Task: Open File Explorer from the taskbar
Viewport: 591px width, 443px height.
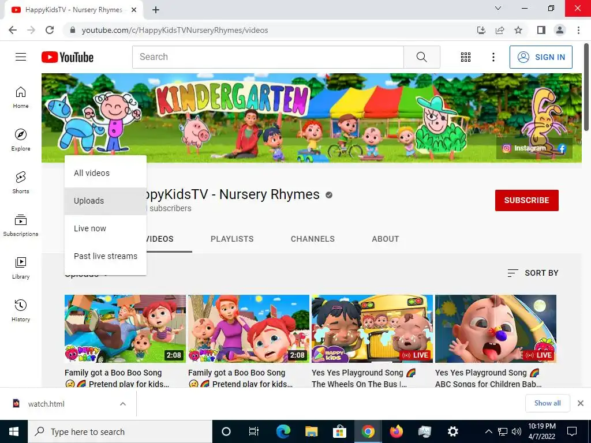Action: [311, 431]
